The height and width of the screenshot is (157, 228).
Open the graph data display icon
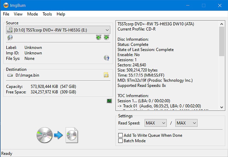[109, 101]
